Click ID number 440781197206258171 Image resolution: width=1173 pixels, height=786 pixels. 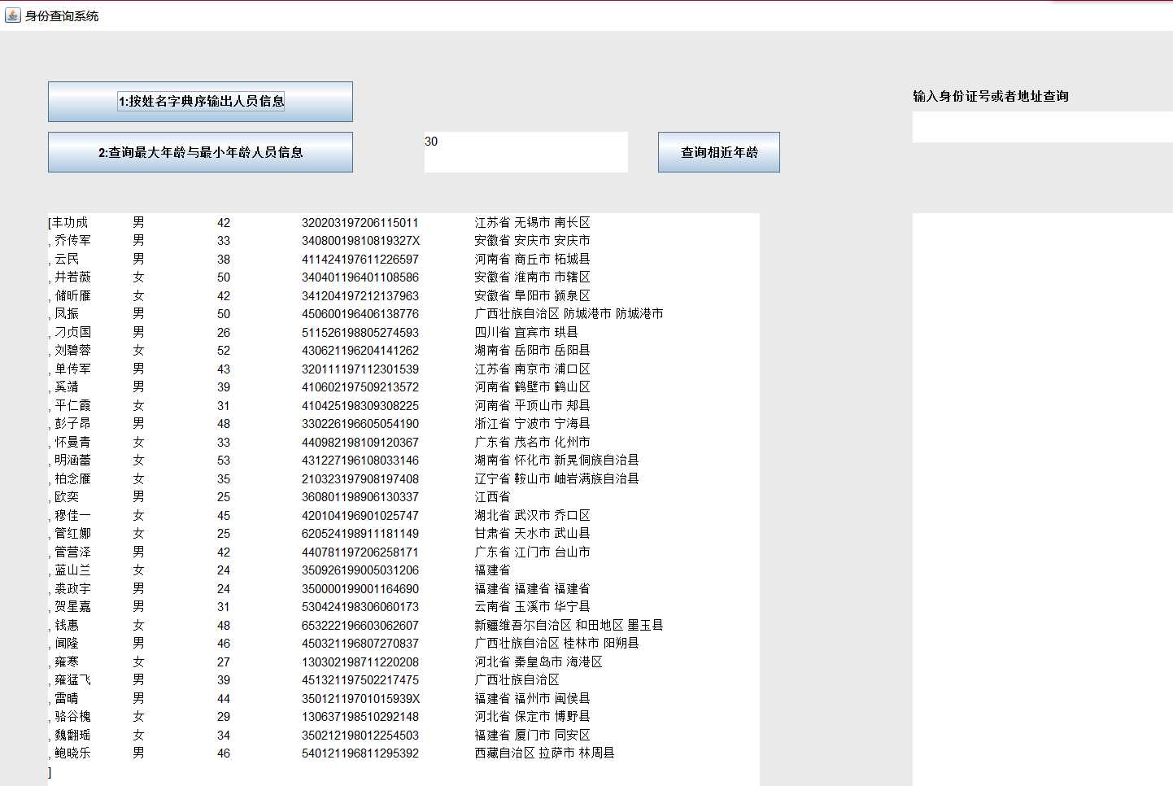360,552
